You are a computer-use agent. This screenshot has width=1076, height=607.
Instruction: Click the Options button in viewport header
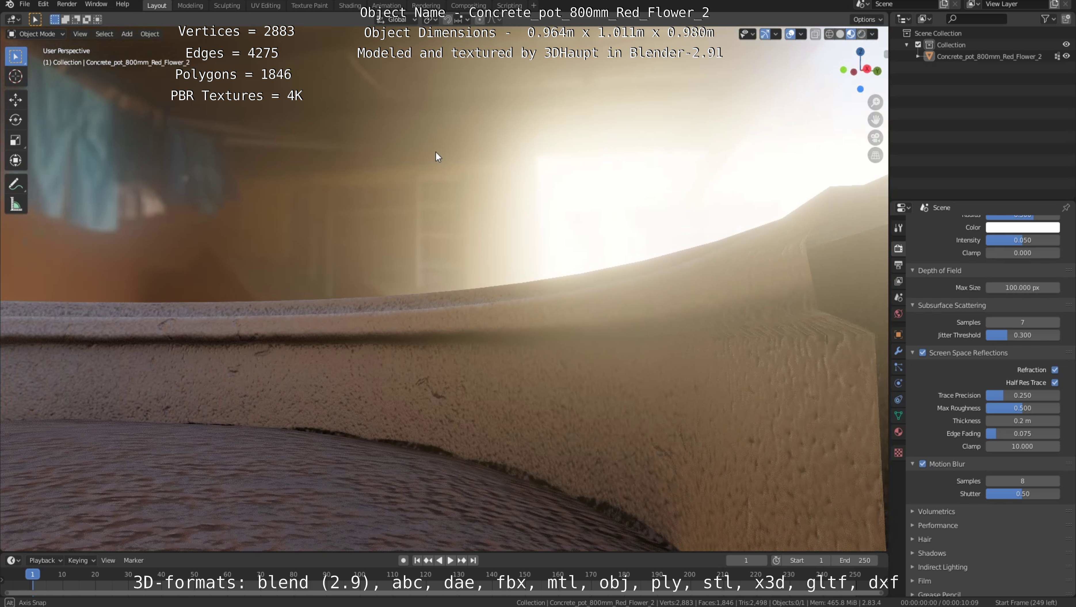(x=867, y=19)
